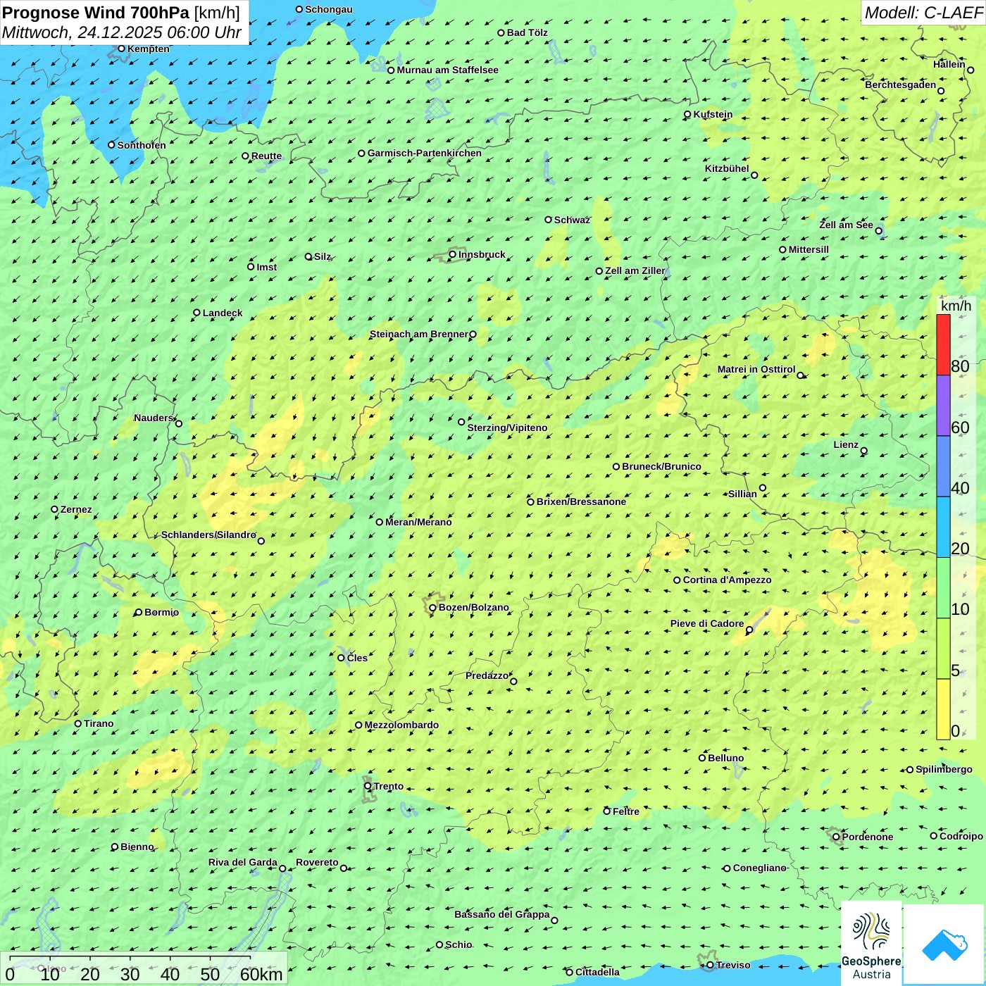Image resolution: width=986 pixels, height=986 pixels.
Task: Click the date 'Mittwoch, 24.12.2025 06:00 Uhr'
Action: (122, 32)
